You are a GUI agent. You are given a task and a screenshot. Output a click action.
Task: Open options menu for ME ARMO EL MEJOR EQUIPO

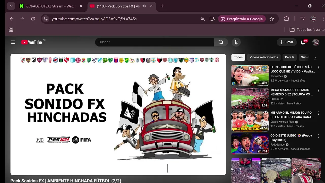(x=319, y=113)
